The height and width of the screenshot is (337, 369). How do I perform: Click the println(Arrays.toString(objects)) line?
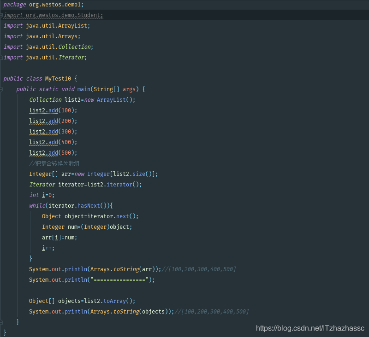click(x=139, y=311)
